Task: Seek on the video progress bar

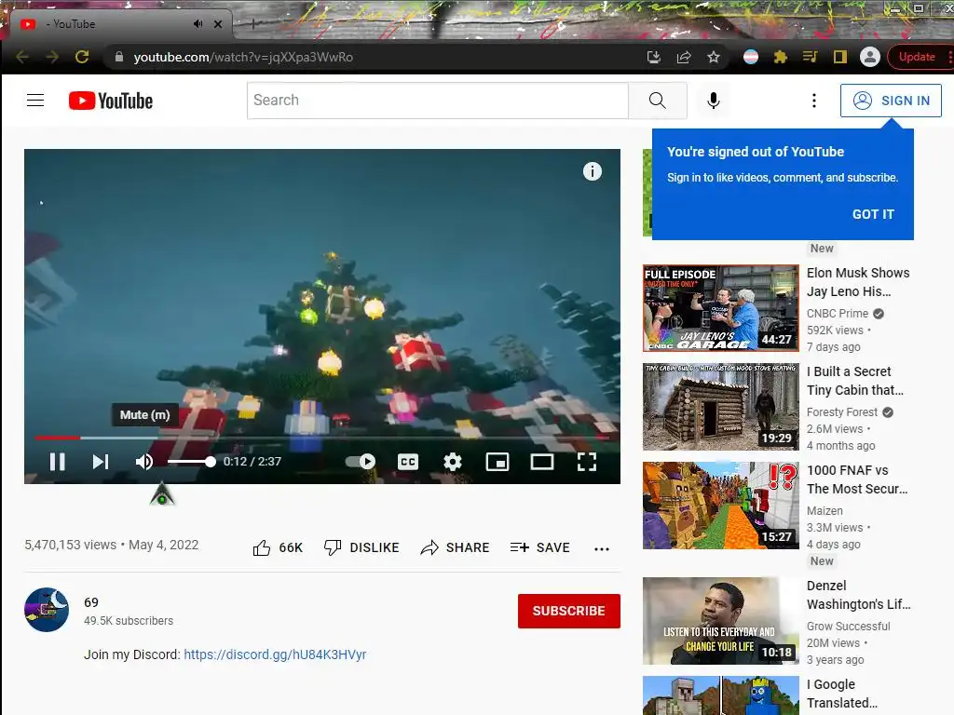Action: click(321, 438)
